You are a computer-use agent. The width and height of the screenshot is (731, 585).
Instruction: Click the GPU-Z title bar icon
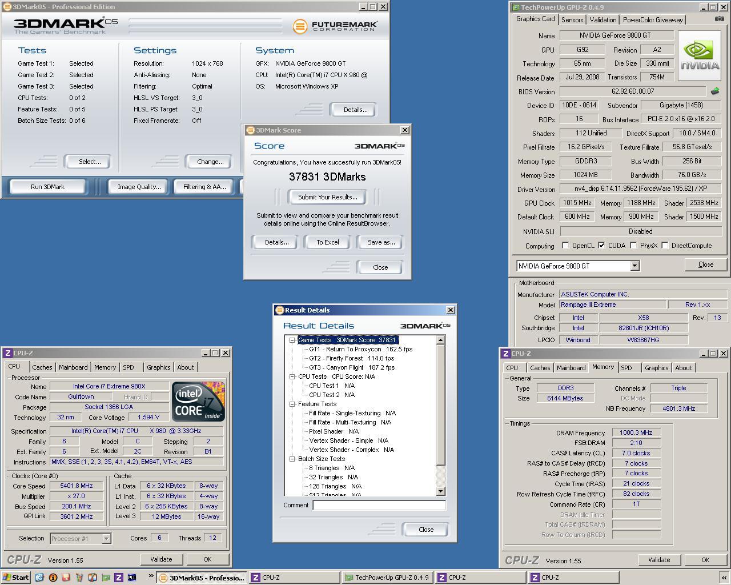pos(516,7)
